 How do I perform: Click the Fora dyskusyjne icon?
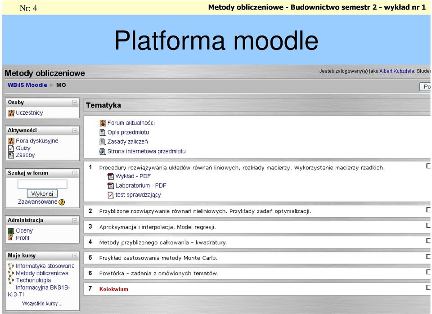point(11,141)
